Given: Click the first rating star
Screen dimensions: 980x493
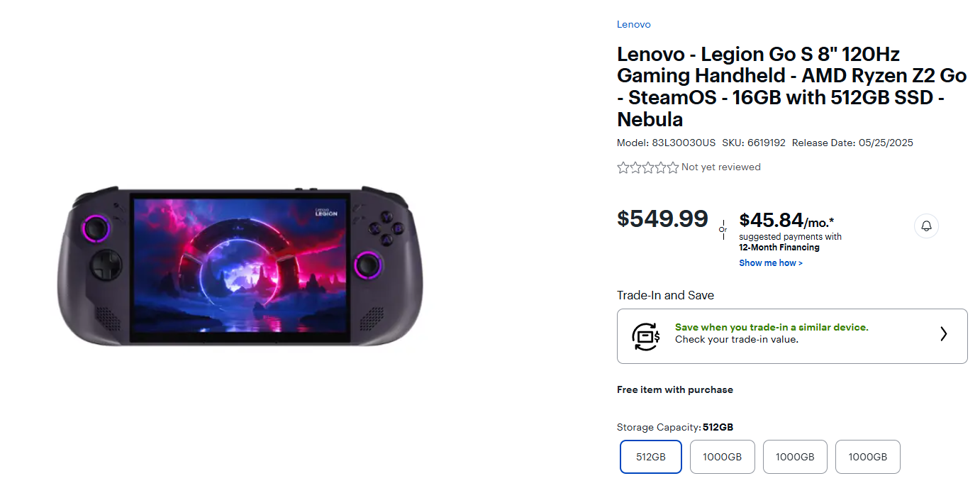Looking at the screenshot, I should [622, 167].
